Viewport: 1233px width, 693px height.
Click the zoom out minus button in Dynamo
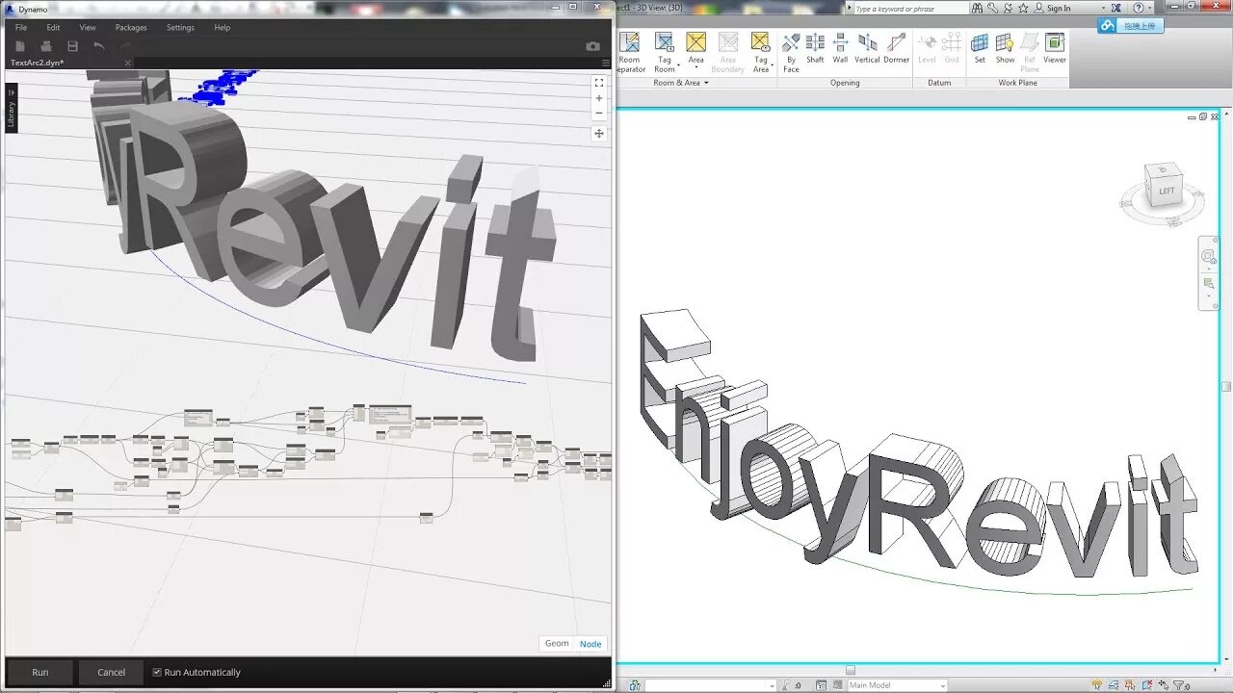[598, 113]
